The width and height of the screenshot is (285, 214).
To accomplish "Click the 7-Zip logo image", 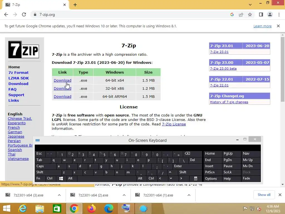I will (x=24, y=50).
